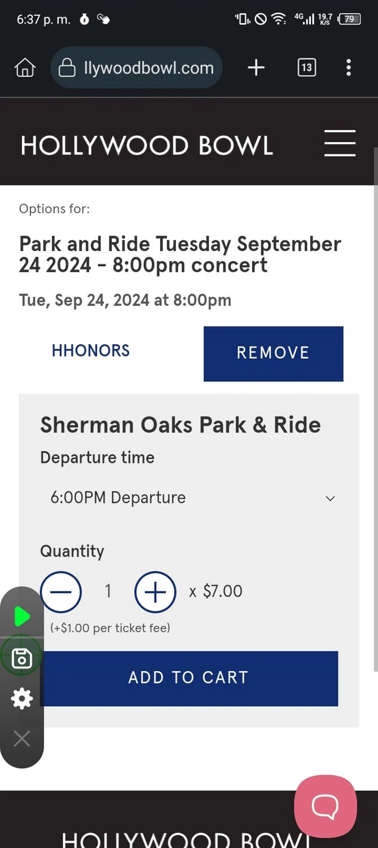378x848 pixels.
Task: Tap the new tab plus icon
Action: (x=256, y=68)
